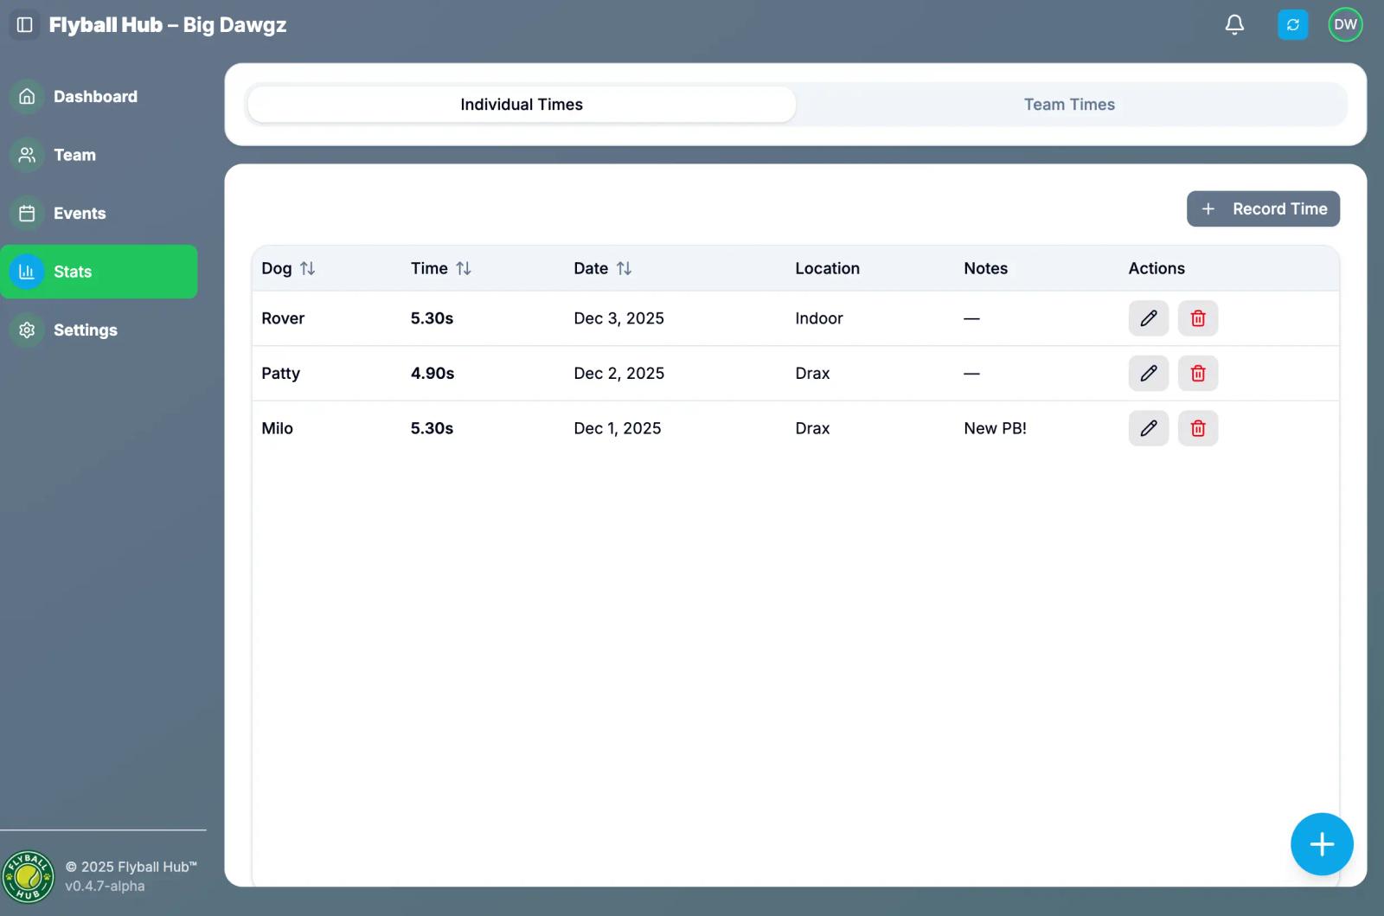
Task: Open the DW user avatar menu
Action: point(1345,25)
